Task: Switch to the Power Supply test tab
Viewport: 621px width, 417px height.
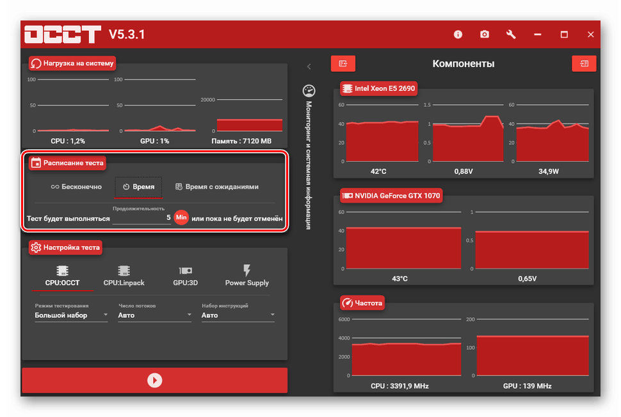Action: pos(246,276)
